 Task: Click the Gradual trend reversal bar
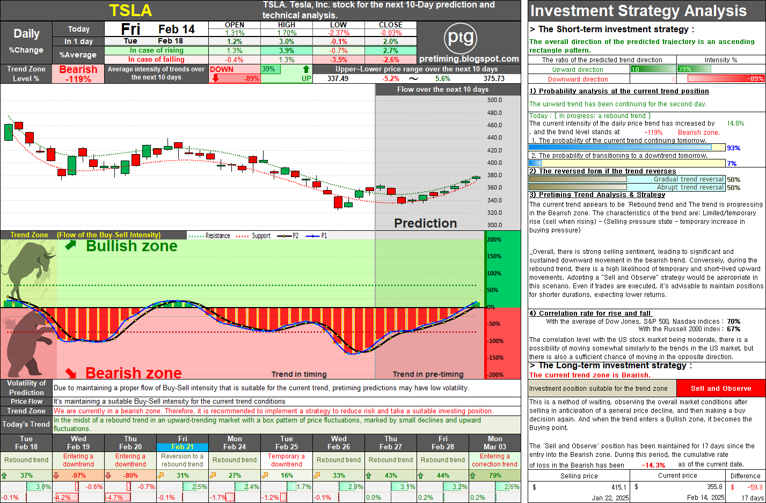[627, 179]
